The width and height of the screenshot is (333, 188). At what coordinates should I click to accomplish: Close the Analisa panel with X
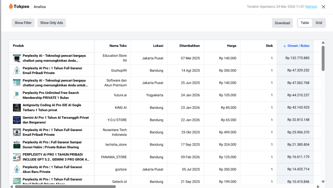coord(323,7)
